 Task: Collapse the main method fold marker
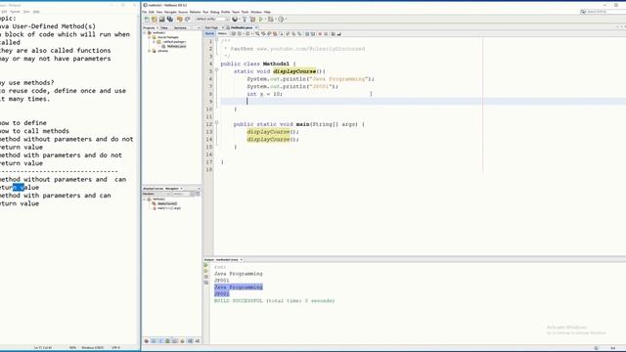click(217, 122)
